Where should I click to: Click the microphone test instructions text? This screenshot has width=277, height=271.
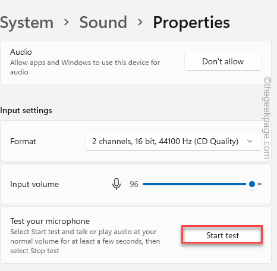(85, 241)
